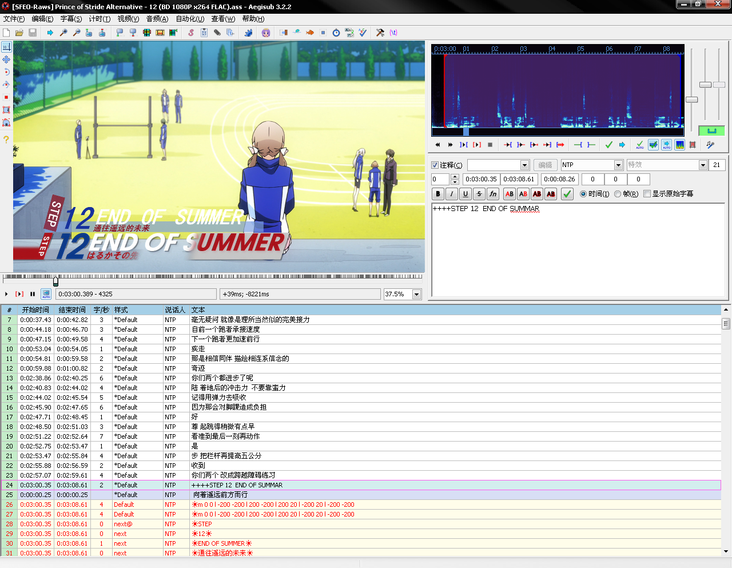Open the 自动化 Automation menu
Screen dimensions: 732x568
tap(190, 19)
